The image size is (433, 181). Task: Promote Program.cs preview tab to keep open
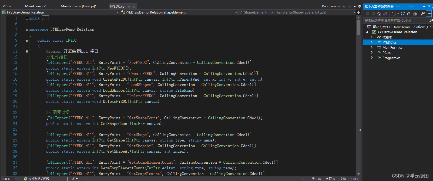pos(344,6)
